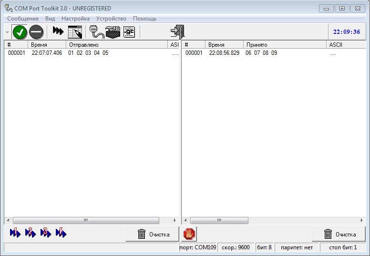Image resolution: width=370 pixels, height=256 pixels.
Task: Open the small toolbar dropdown arrow
Action: pos(7,32)
